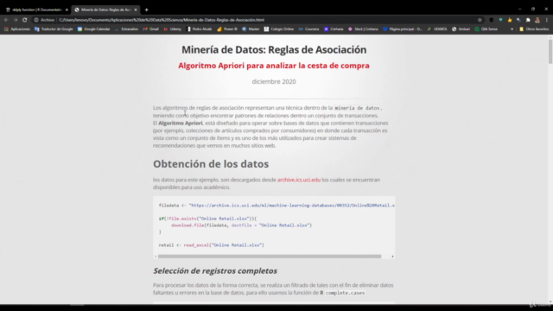View site information for Archivo
This screenshot has height=311, width=553.
(44, 20)
